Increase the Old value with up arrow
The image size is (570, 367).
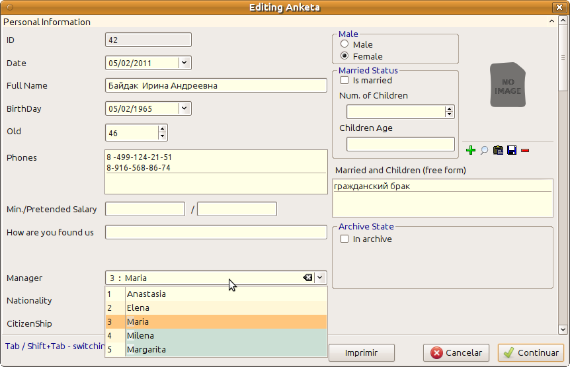163,129
